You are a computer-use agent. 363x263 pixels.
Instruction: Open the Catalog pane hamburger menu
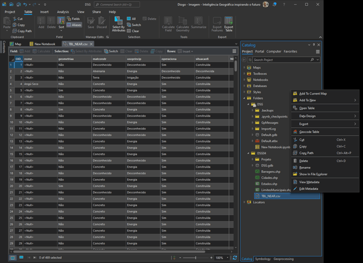point(318,51)
